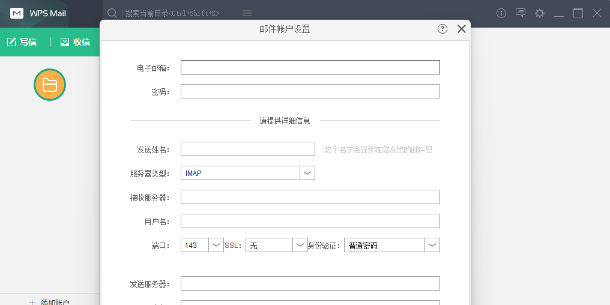610x305 pixels.
Task: Close the 邮件帐户设置 dialog
Action: [461, 29]
